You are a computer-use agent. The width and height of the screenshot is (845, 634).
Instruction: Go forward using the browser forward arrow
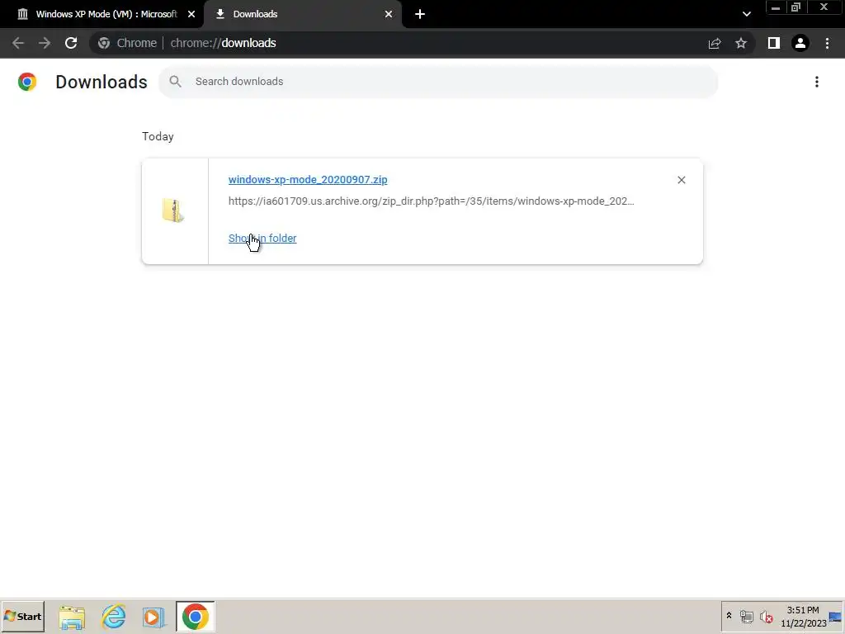pos(45,43)
